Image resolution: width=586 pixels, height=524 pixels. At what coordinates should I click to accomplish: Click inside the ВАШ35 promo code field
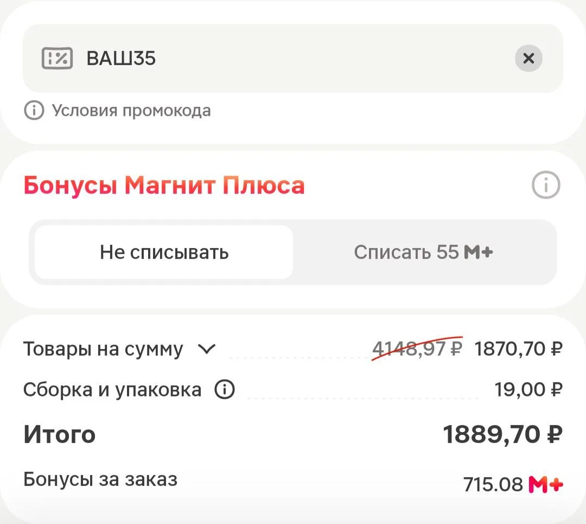click(x=292, y=58)
